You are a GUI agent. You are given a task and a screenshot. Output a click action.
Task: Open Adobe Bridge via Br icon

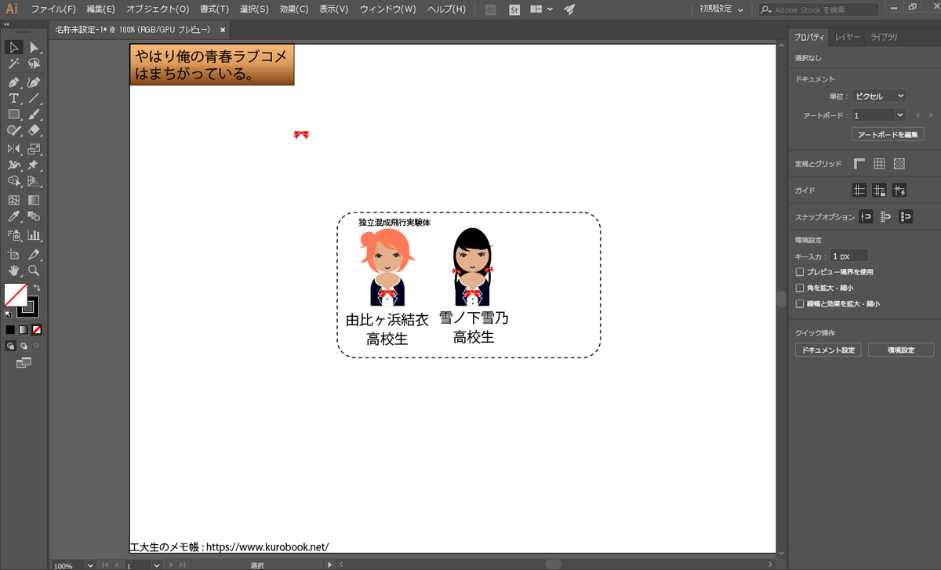coord(491,9)
